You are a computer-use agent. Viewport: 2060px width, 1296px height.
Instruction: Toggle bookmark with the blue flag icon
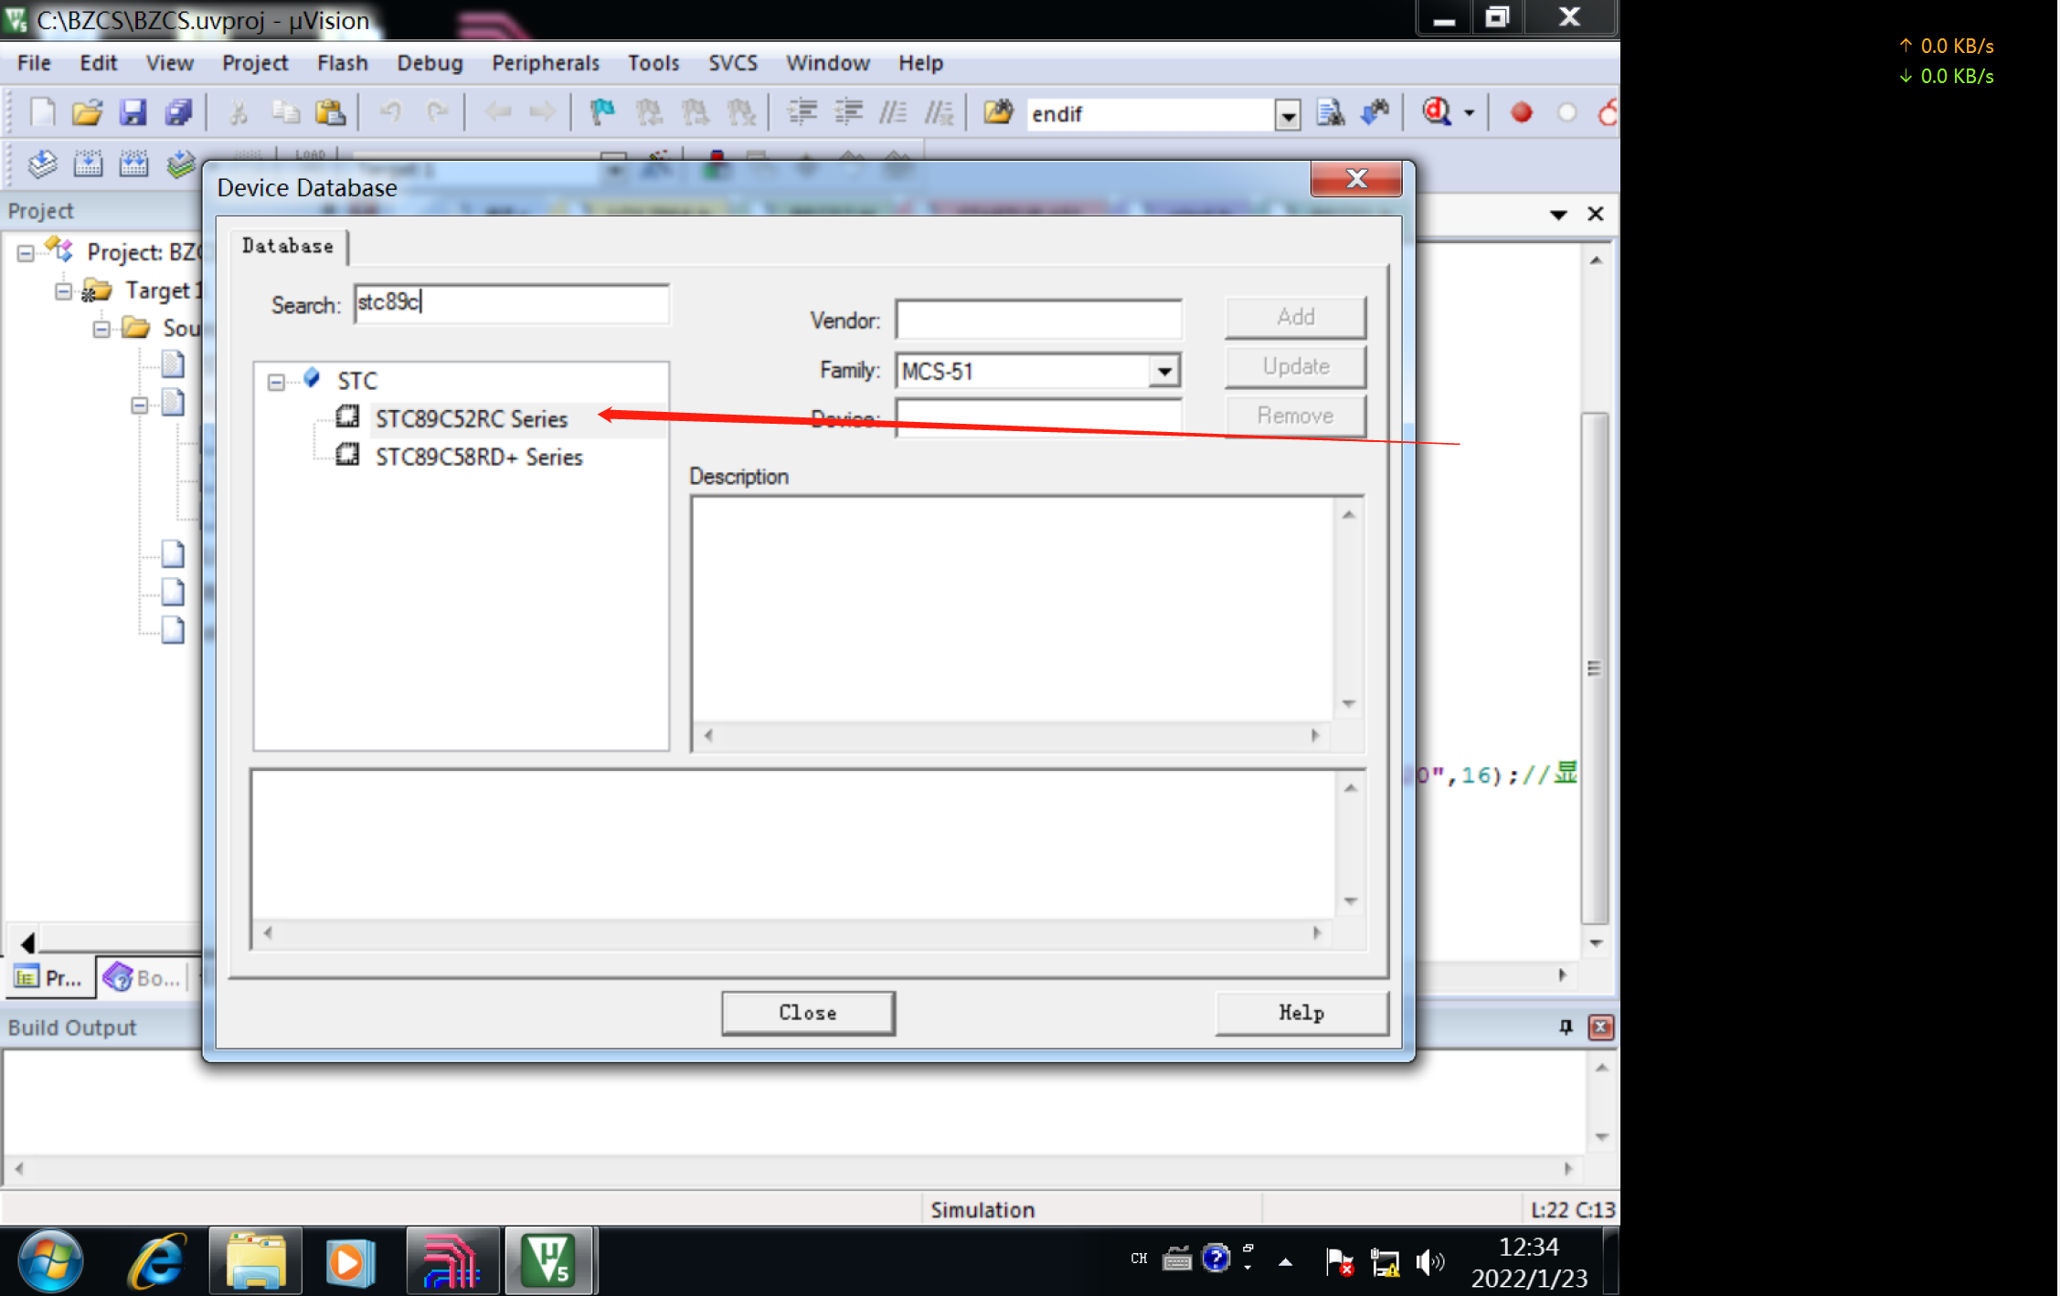coord(602,112)
